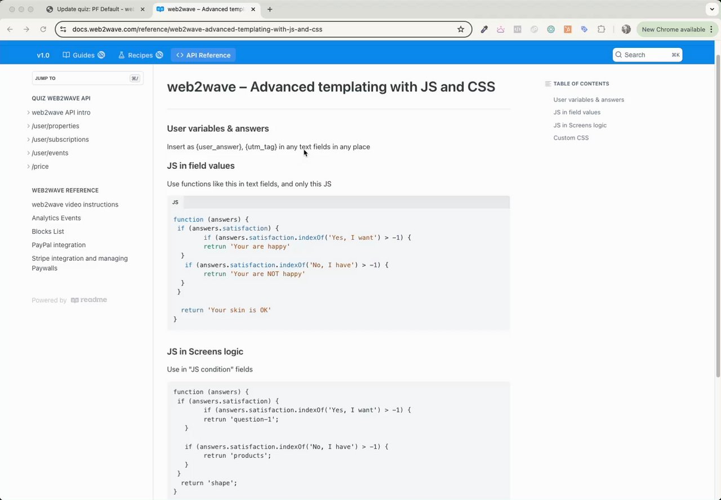Open the teal gear extension icon
This screenshot has height=500, width=721.
[x=551, y=29]
